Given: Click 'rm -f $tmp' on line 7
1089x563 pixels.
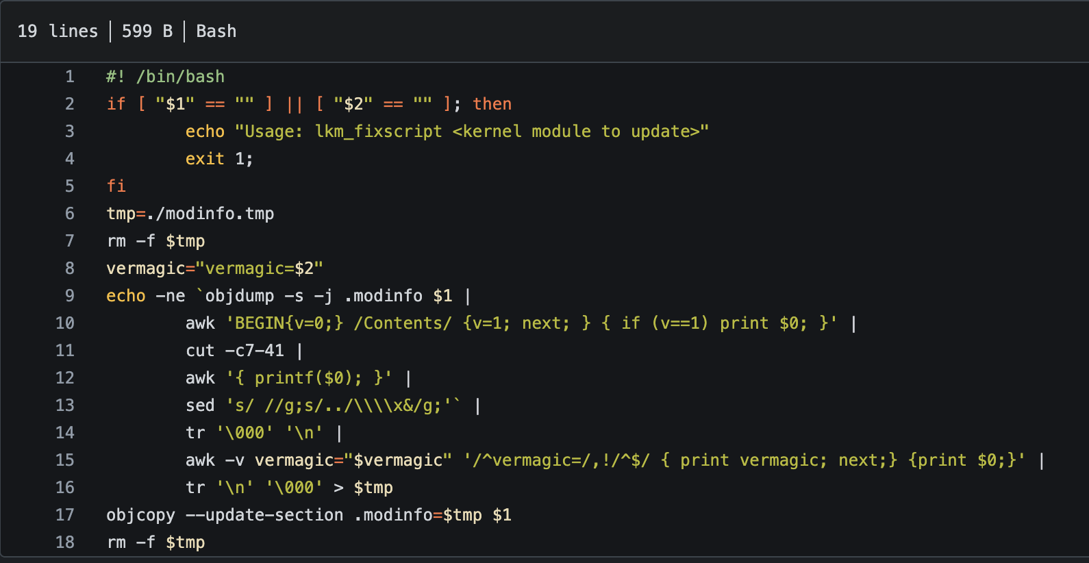Looking at the screenshot, I should pos(156,241).
